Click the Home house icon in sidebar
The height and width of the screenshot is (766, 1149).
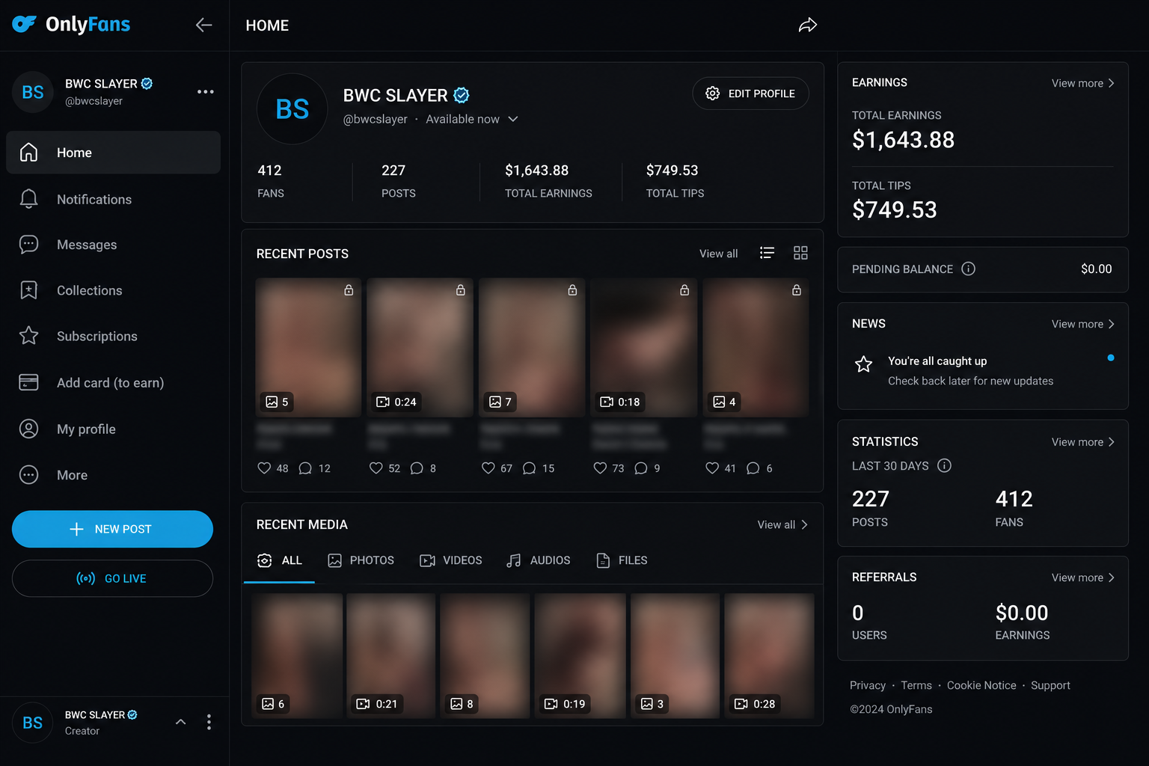click(x=28, y=153)
